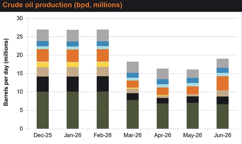
Task: Select the gray segment of Dec-25 bar
Action: (x=43, y=35)
